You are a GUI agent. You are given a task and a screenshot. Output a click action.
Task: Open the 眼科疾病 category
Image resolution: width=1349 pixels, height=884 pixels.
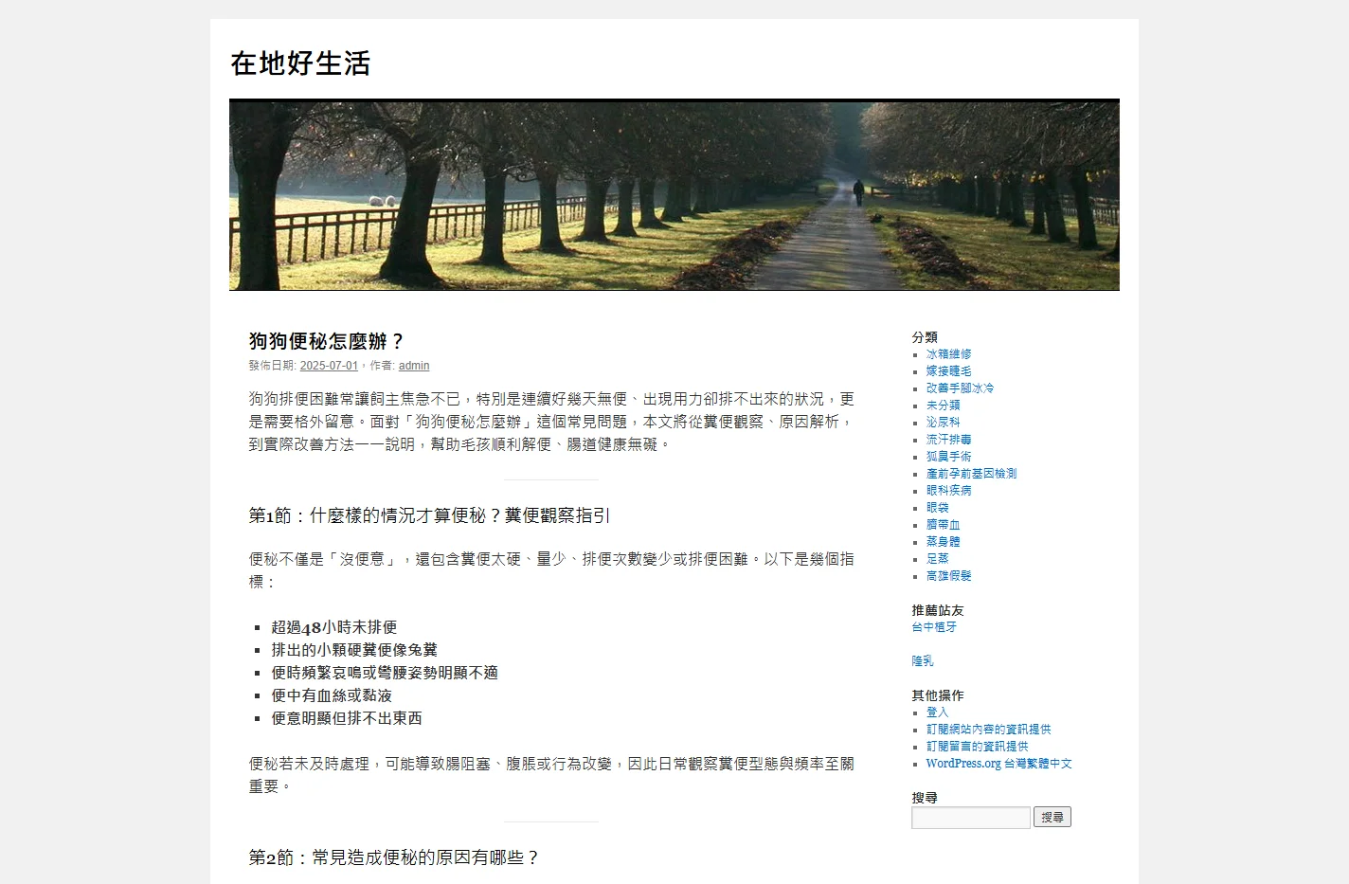pos(948,491)
